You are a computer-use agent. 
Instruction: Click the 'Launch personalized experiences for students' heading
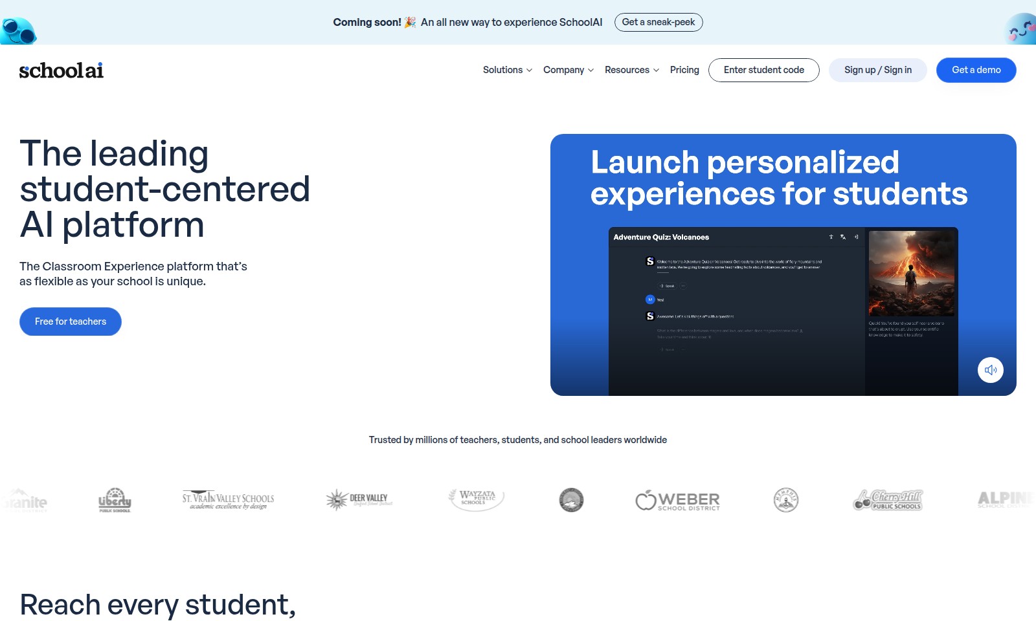[779, 178]
